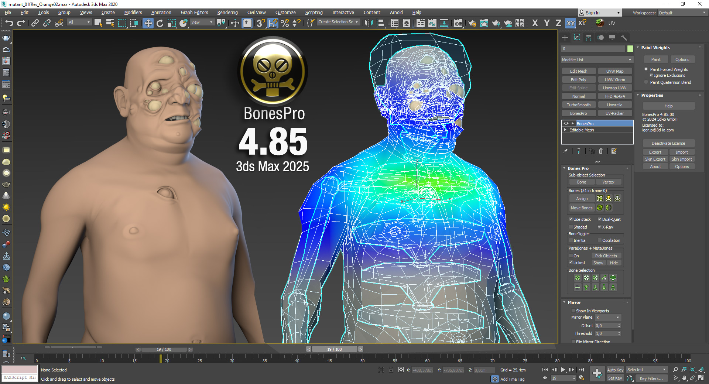This screenshot has height=384, width=709.
Task: Open the Arnold menu
Action: pos(396,13)
